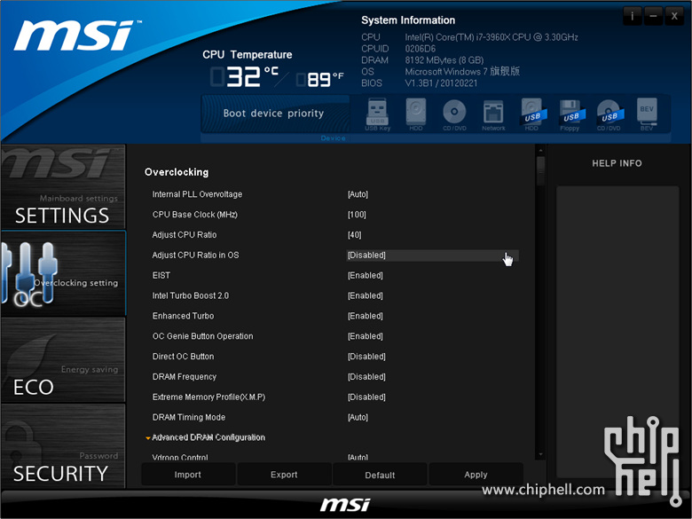Viewport: 692px width, 519px height.
Task: Select the 'Adjust CPU Ratio' label
Action: pyautogui.click(x=185, y=235)
